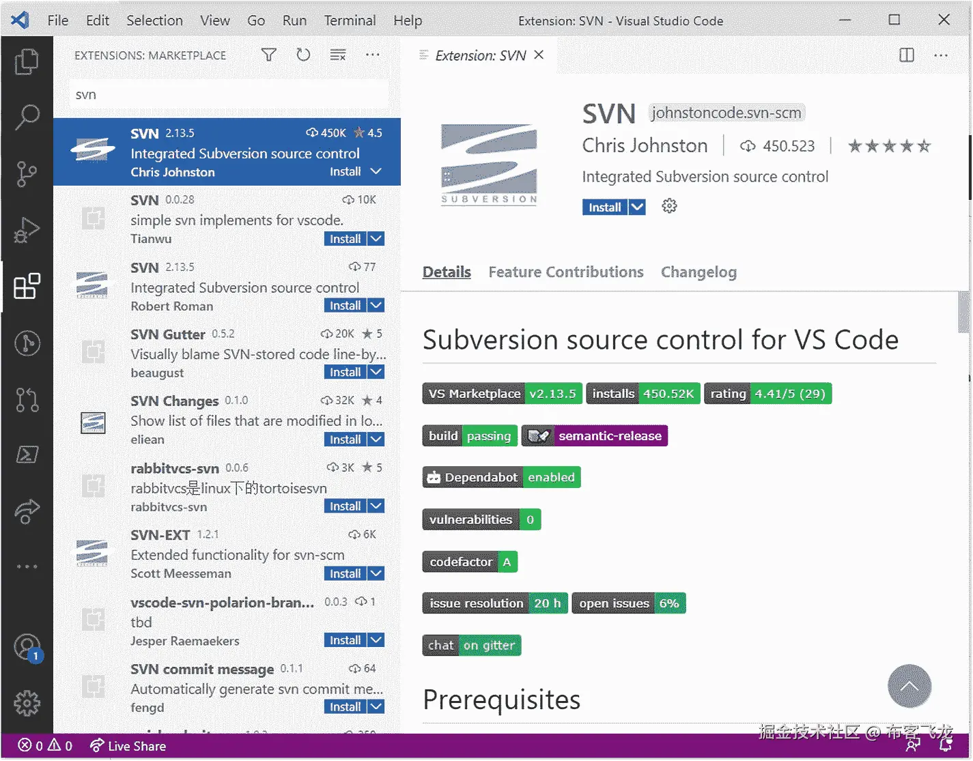Click the johnstoncode.svn-scm identifier

726,113
